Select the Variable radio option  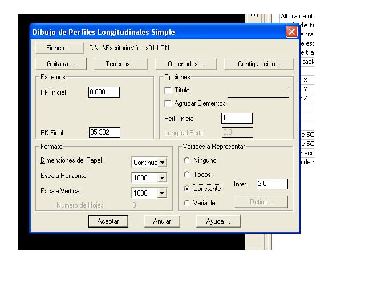pyautogui.click(x=186, y=203)
